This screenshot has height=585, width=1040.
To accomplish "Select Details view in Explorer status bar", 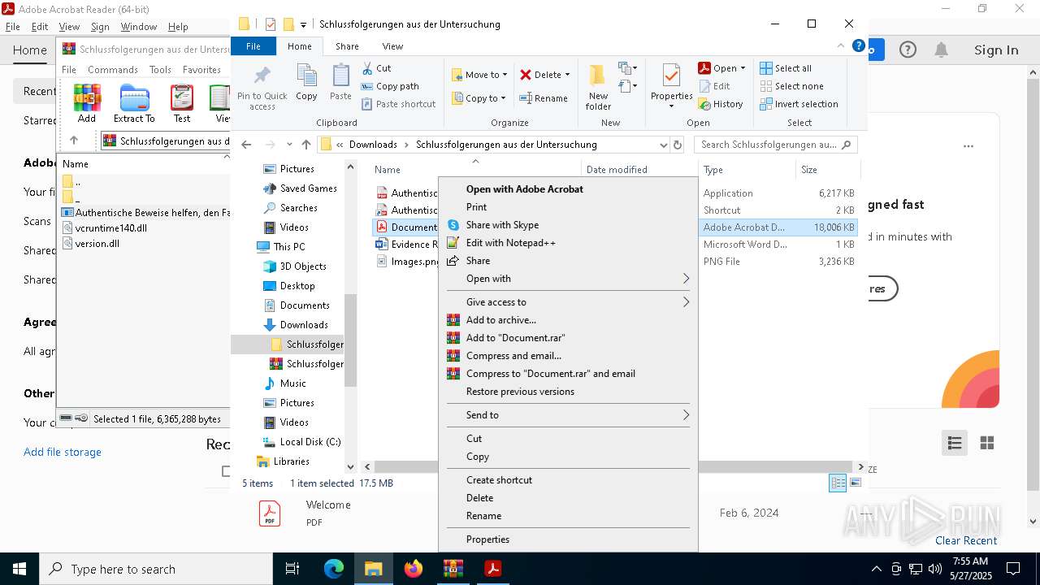I will (838, 483).
